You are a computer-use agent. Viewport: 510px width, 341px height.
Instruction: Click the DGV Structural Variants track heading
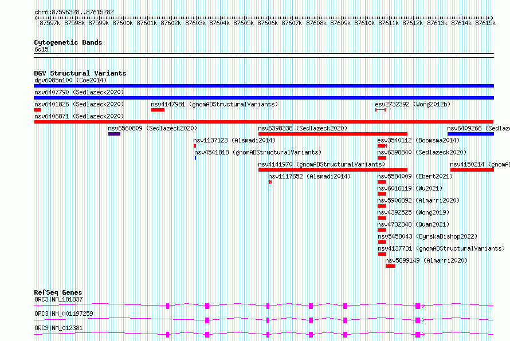click(80, 73)
